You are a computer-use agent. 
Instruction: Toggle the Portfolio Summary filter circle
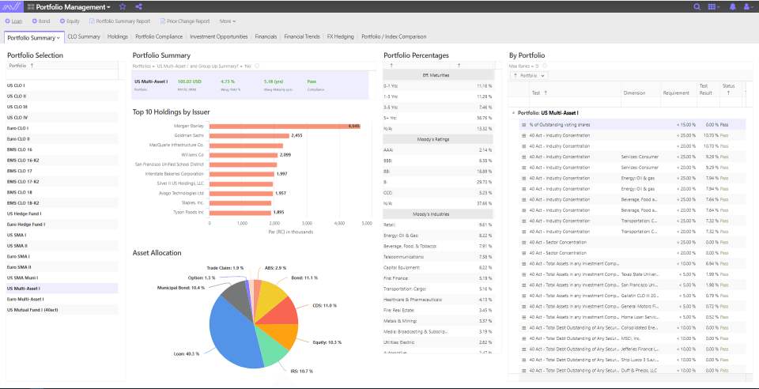[x=257, y=66]
